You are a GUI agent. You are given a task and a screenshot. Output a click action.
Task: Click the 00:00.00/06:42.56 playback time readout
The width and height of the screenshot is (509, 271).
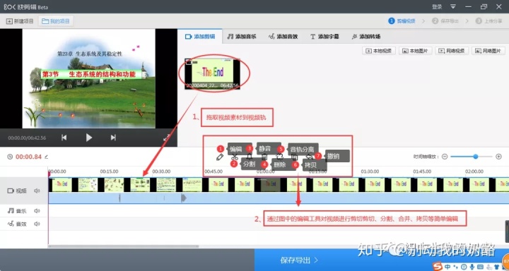(27, 138)
